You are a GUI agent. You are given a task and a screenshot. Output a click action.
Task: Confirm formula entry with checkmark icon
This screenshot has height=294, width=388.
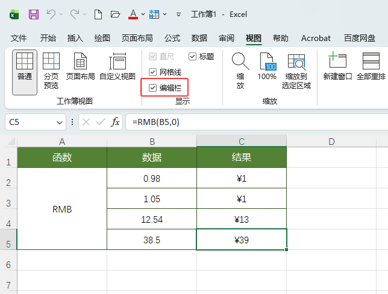[x=101, y=122]
